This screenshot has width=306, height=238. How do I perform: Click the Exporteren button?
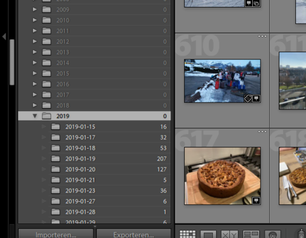point(134,234)
